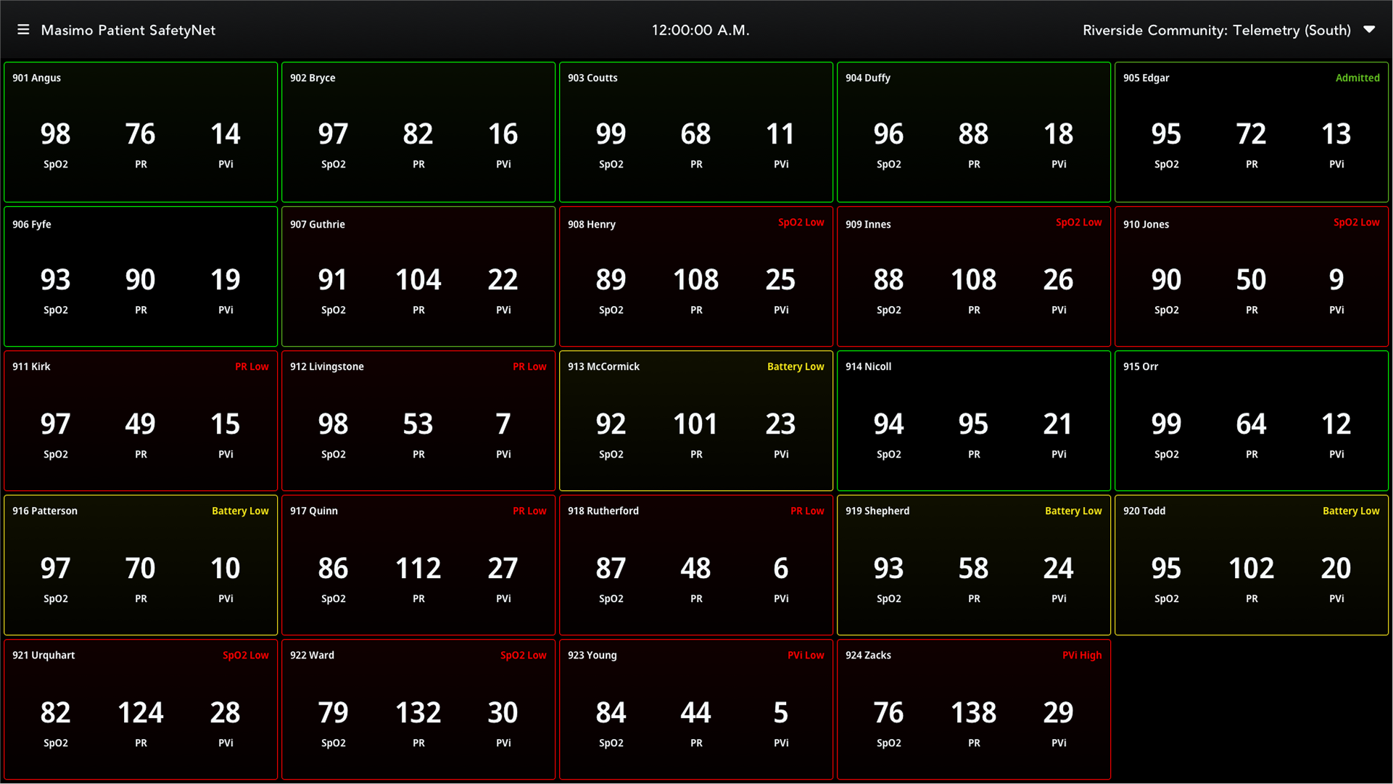Viewport: 1393px width, 784px height.
Task: Click PVi value 6 on 918 Rutherford
Action: click(780, 569)
